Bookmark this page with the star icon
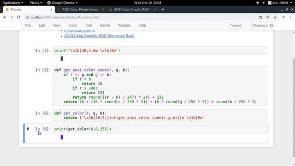 tap(275, 18)
